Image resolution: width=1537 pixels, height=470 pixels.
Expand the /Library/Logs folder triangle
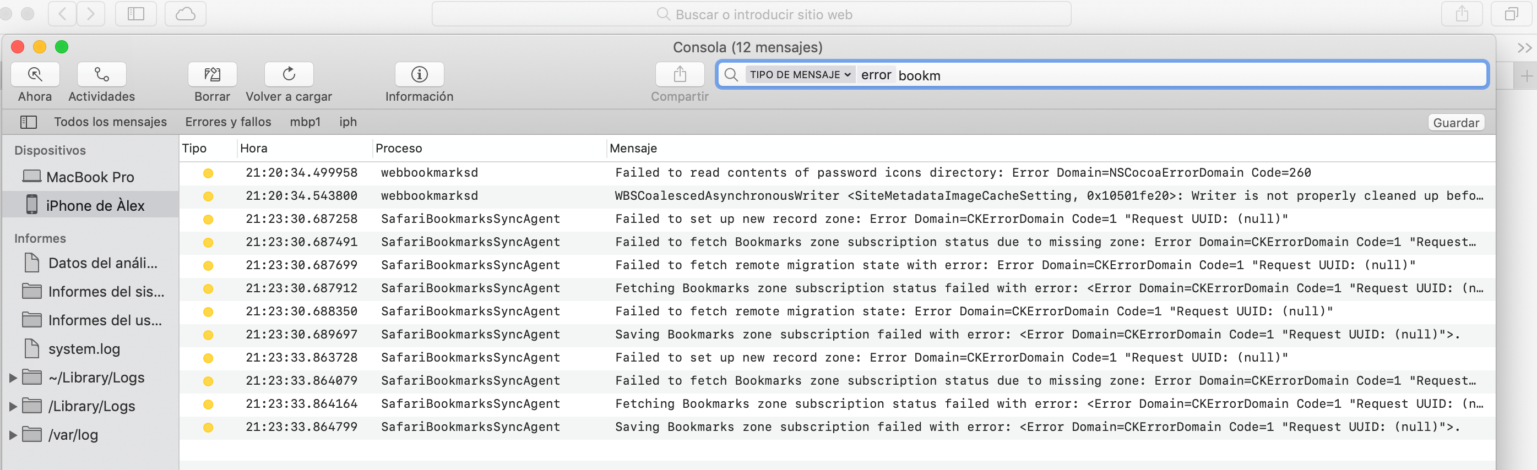click(x=13, y=406)
